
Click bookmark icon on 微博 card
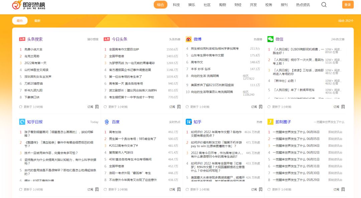[261, 107]
